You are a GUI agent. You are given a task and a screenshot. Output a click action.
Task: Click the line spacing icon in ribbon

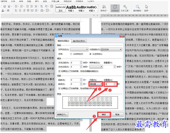point(36,10)
